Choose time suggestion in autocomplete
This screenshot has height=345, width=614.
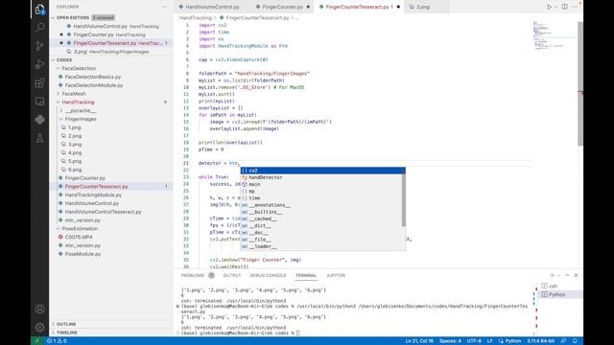tap(322, 198)
